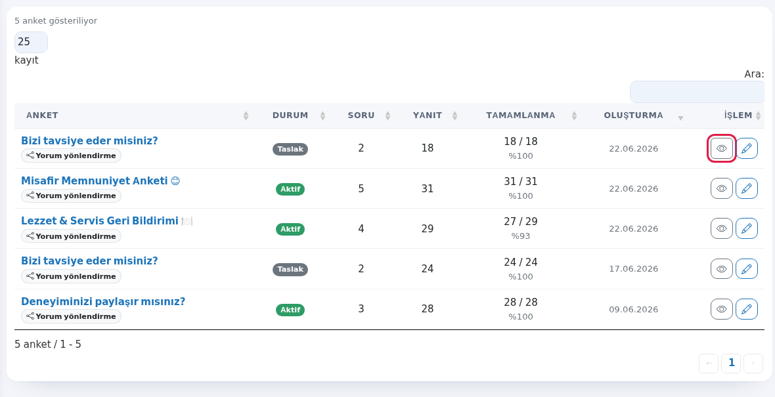Select page 1 in pagination

pos(731,364)
